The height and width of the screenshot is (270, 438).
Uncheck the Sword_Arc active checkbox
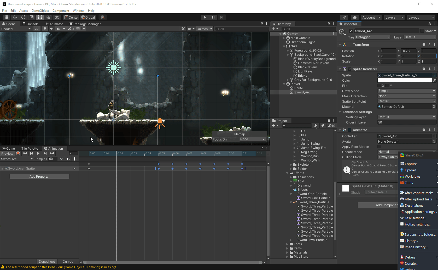(x=351, y=31)
